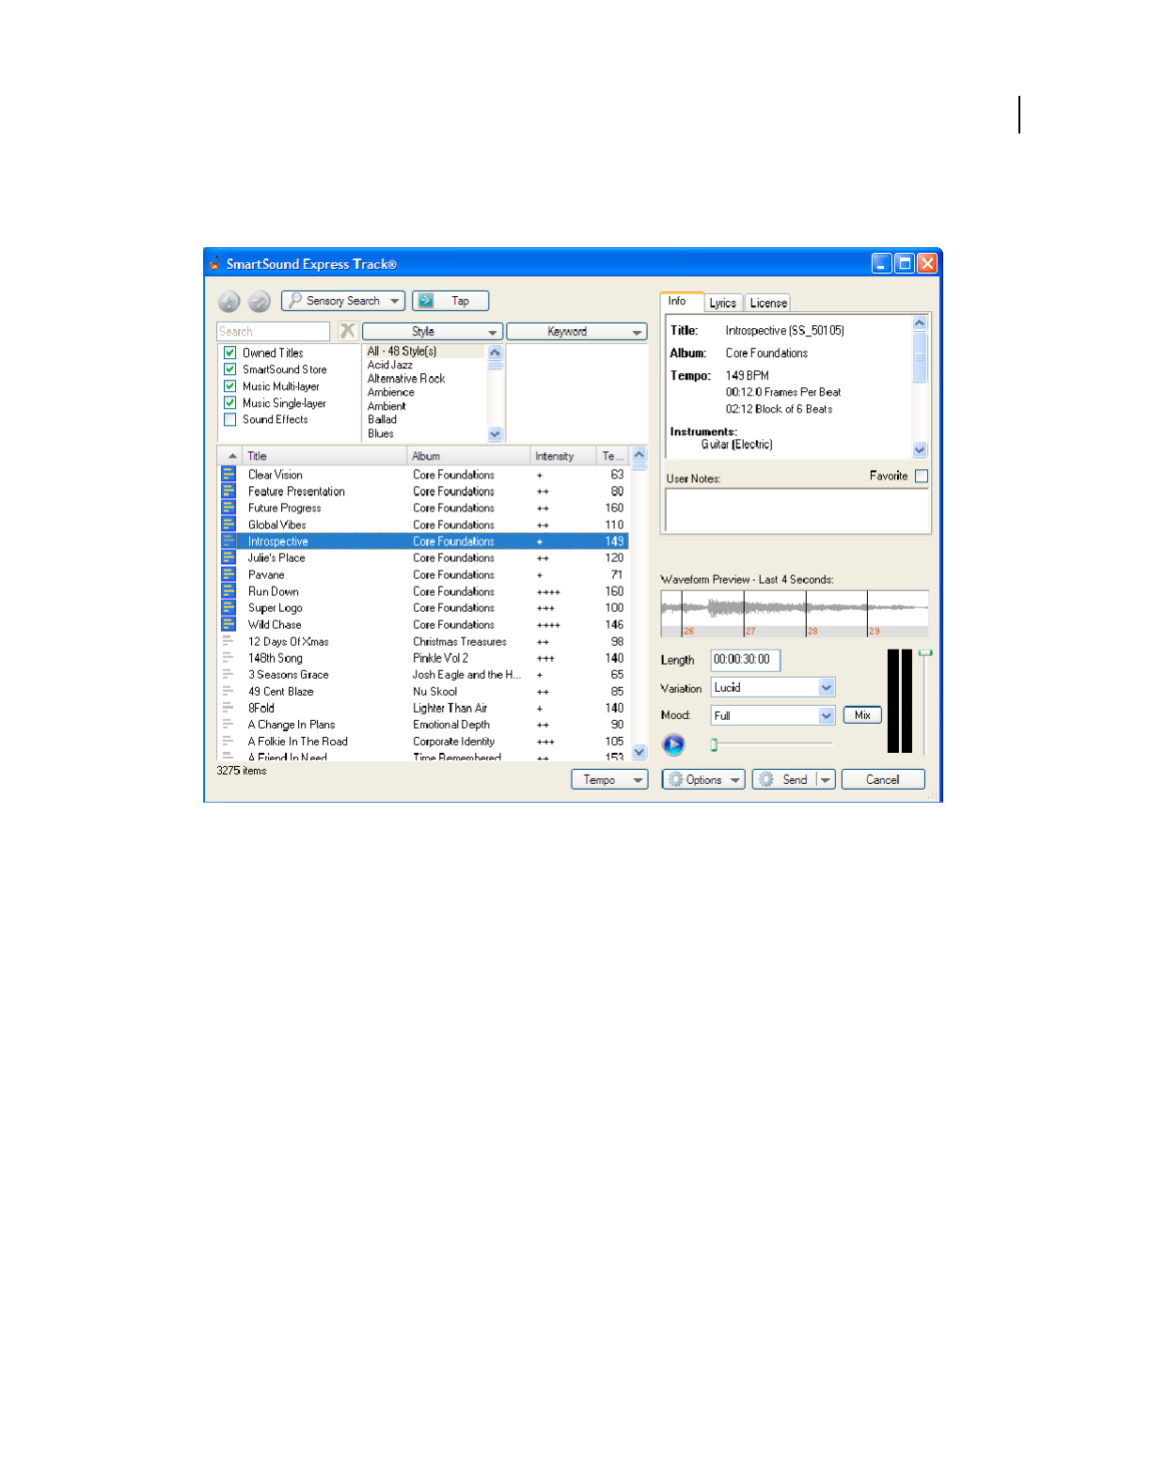Click the Search input field

[274, 331]
